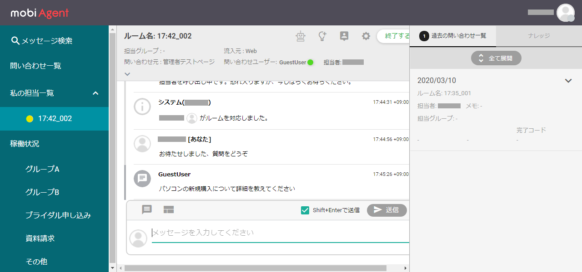The height and width of the screenshot is (272, 582).
Task: Click the 流入元 : Web text
Action: [241, 51]
